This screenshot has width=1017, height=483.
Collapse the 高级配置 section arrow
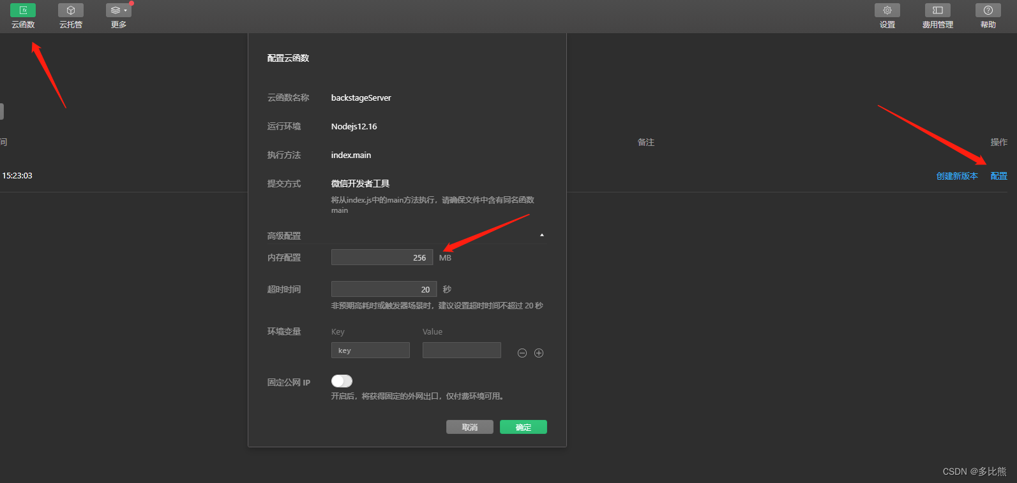tap(542, 235)
